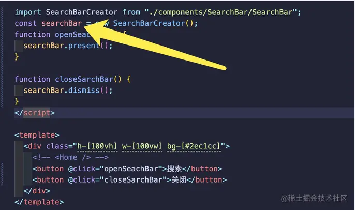Image resolution: width=355 pixels, height=210 pixels.
Task: Click the commented-out Home component line
Action: point(70,157)
